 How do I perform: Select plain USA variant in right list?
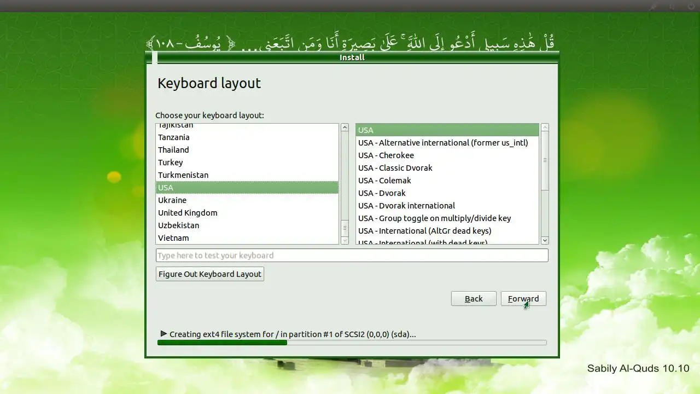447,130
